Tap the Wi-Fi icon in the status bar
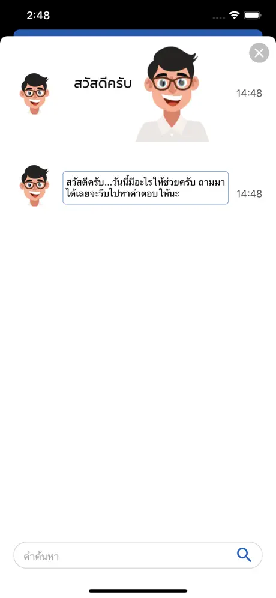Viewport: 276px width, 598px height. (x=234, y=15)
